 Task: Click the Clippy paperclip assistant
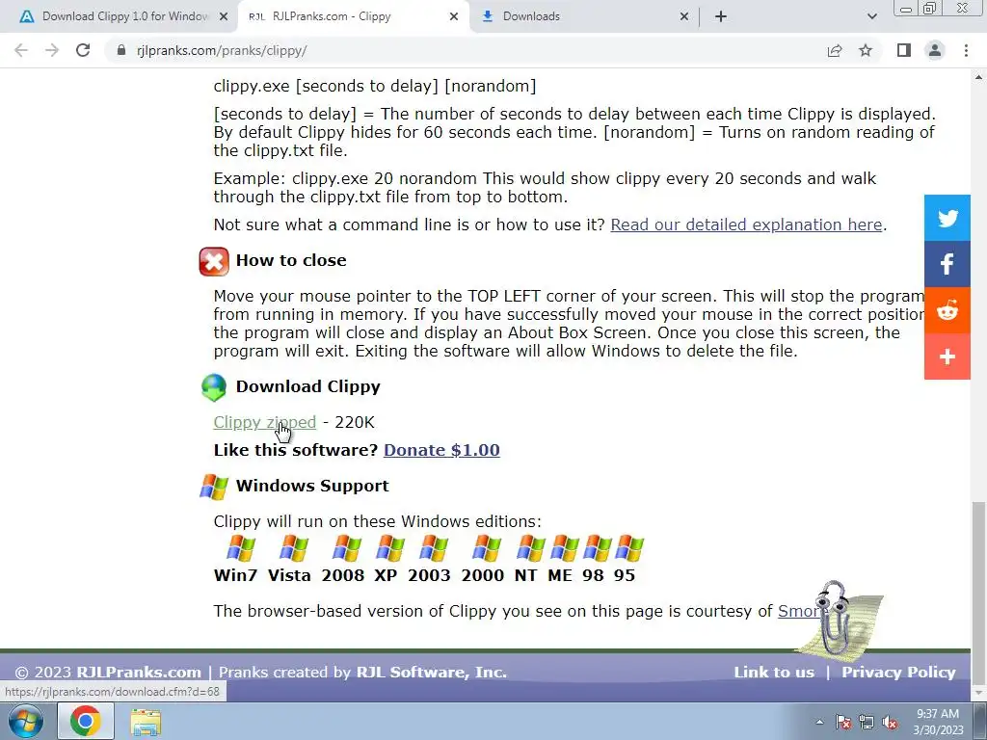coord(836,620)
